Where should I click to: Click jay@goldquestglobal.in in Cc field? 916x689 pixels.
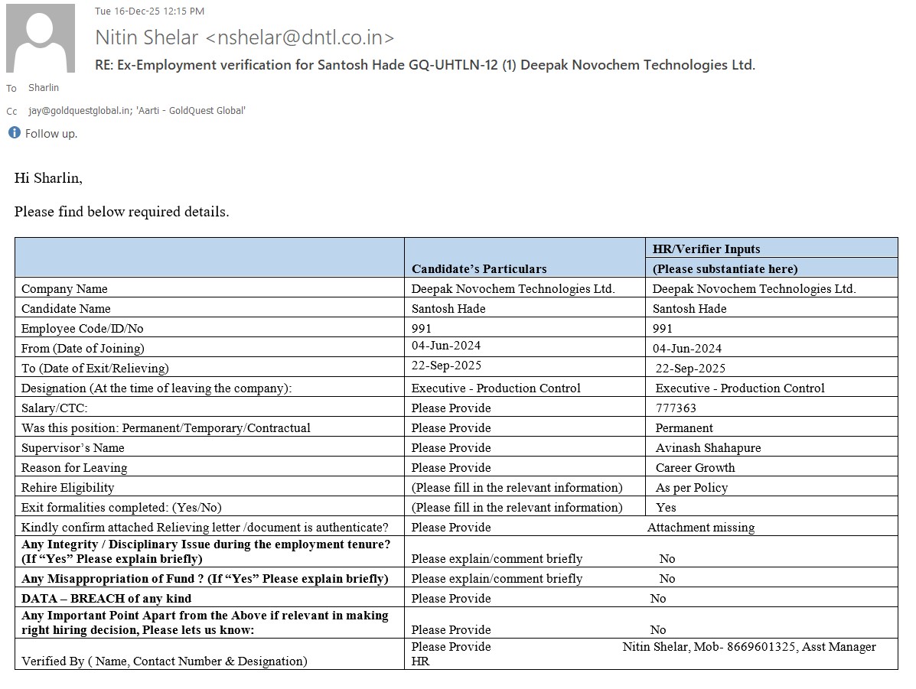click(x=80, y=110)
